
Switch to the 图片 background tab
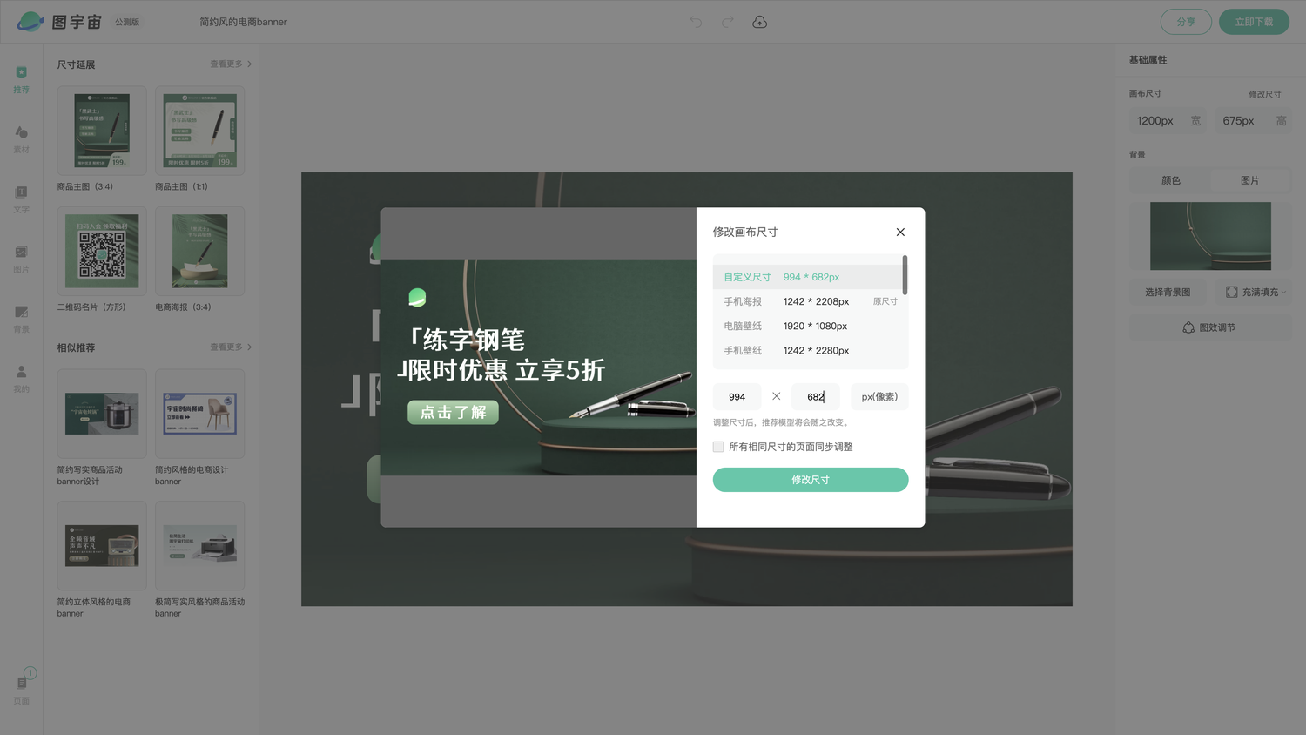click(x=1250, y=180)
